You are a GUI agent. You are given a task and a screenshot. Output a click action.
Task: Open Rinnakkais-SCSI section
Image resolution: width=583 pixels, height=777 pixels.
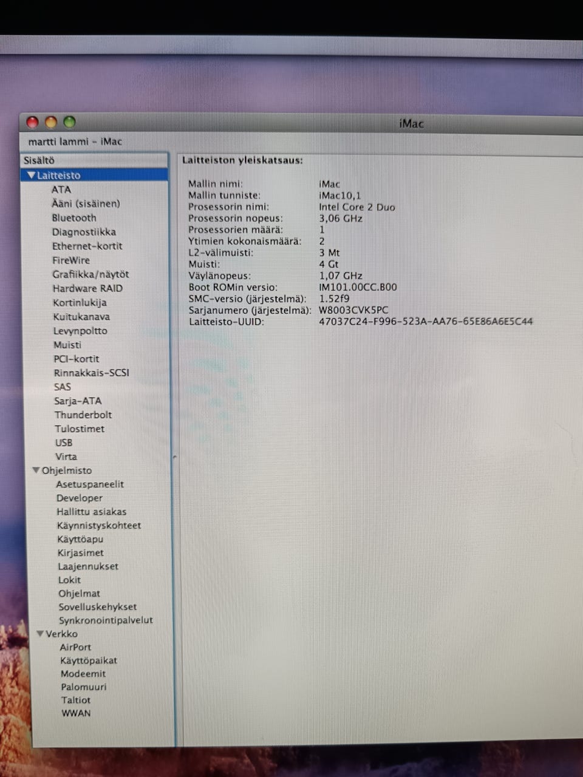click(x=92, y=373)
